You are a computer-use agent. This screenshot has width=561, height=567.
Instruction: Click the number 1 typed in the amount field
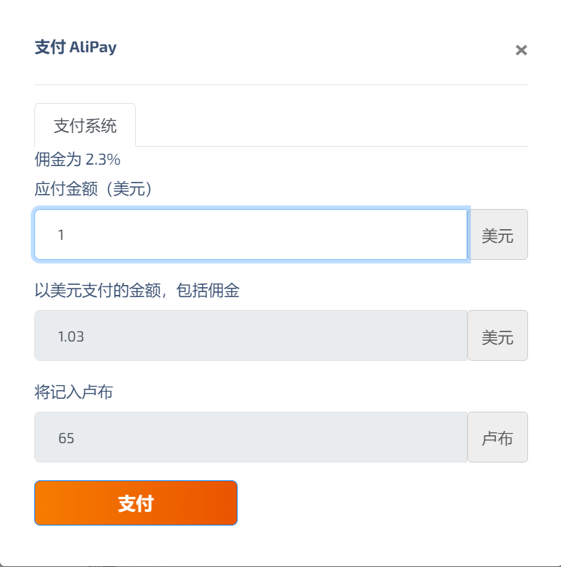point(62,235)
